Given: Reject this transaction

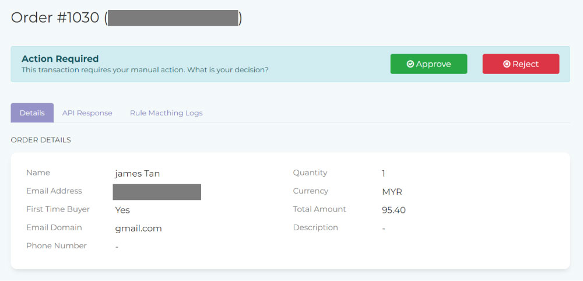Looking at the screenshot, I should coord(521,64).
